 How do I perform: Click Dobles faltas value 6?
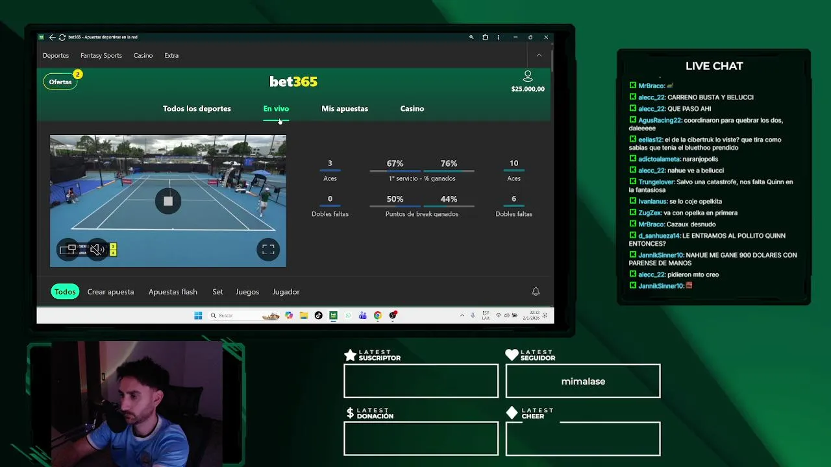[514, 199]
